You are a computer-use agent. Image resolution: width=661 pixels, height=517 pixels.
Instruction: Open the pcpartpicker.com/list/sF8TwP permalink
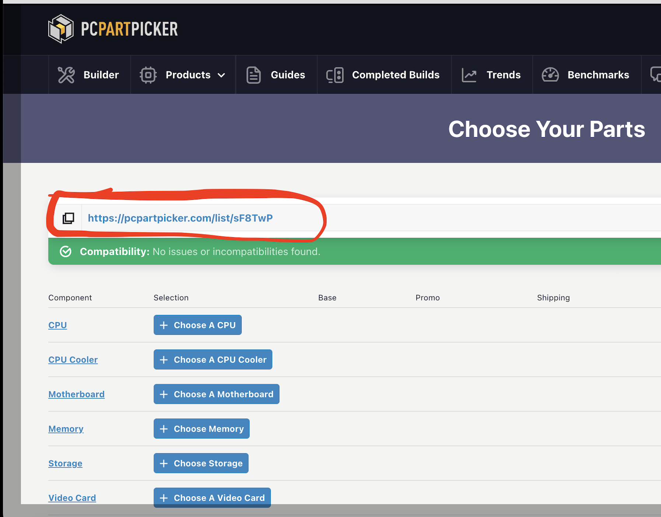[180, 218]
